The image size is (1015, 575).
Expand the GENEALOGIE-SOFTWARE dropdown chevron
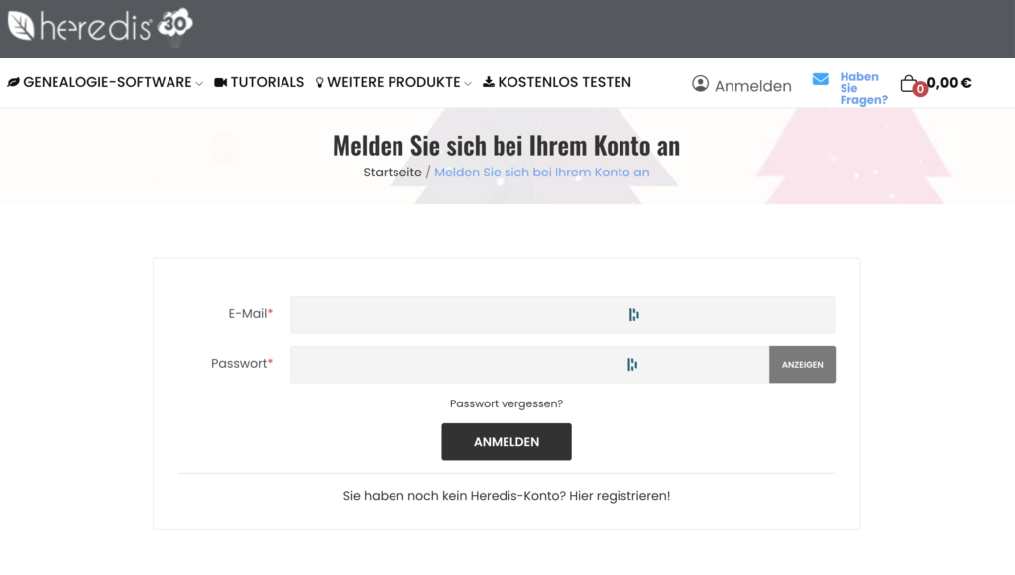(x=199, y=84)
